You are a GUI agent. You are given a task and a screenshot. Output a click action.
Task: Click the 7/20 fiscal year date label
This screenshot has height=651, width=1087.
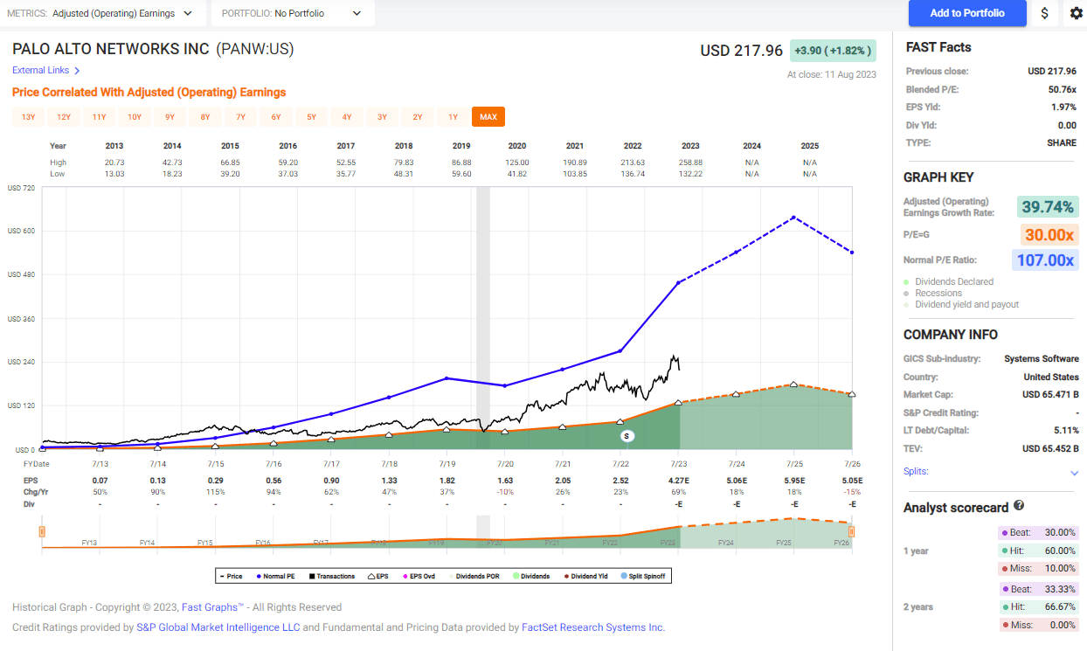(505, 464)
